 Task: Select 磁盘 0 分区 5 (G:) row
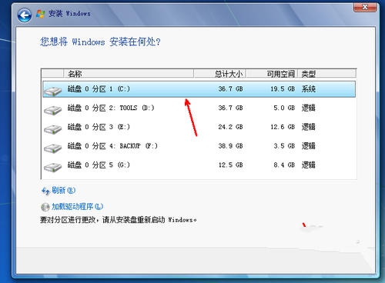click(x=199, y=165)
